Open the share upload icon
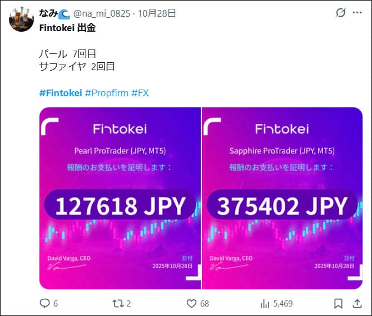Image resolution: width=372 pixels, height=316 pixels. [x=357, y=303]
